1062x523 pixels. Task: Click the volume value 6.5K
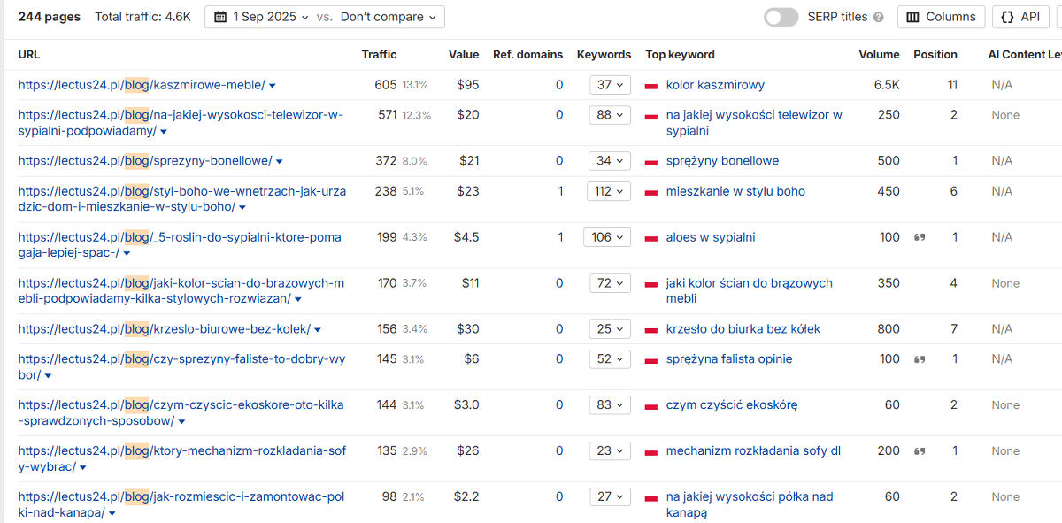click(x=887, y=85)
